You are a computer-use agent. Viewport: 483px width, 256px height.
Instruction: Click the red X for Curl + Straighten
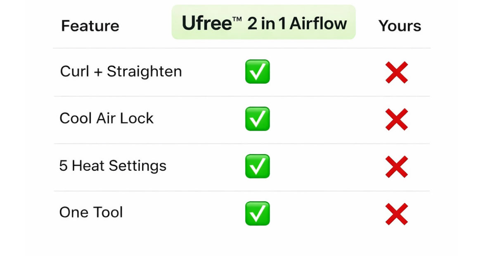click(397, 72)
